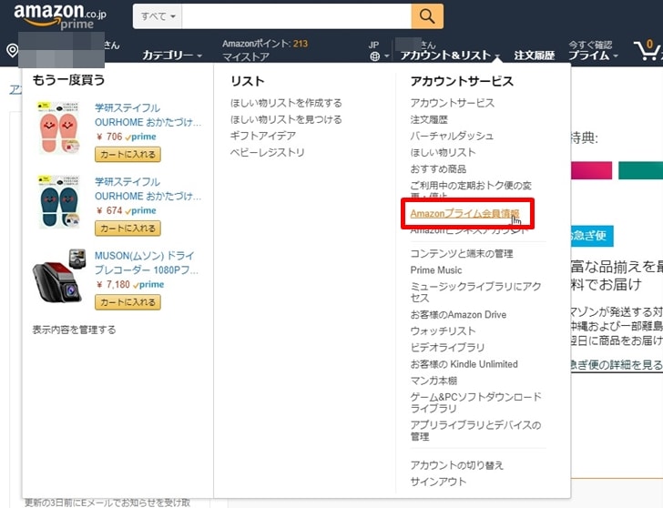Open ミュージックライブラリにアクセス entry
This screenshot has height=508, width=663.
[x=475, y=292]
